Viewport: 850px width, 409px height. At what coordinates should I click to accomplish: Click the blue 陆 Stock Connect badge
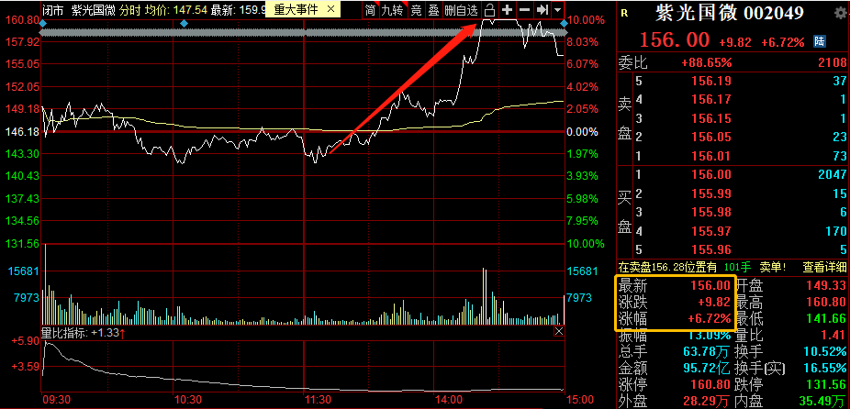pos(820,40)
